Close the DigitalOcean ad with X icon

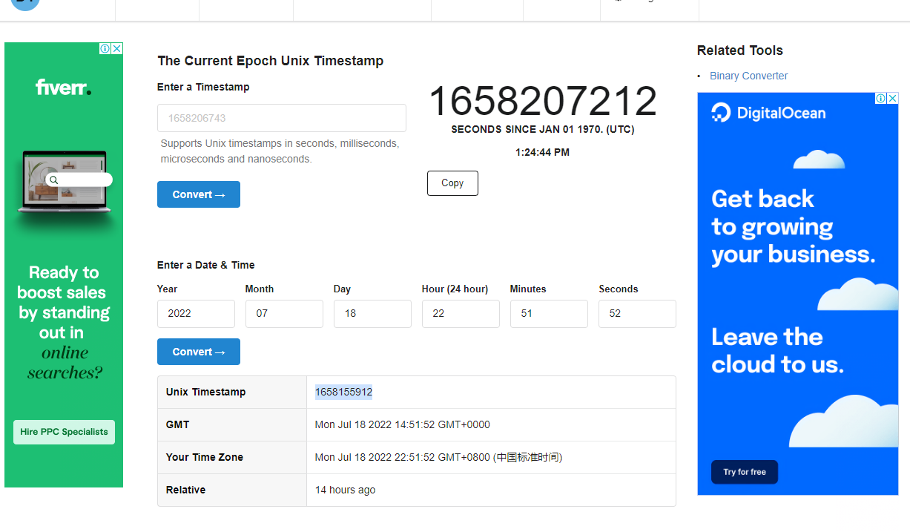pyautogui.click(x=892, y=98)
